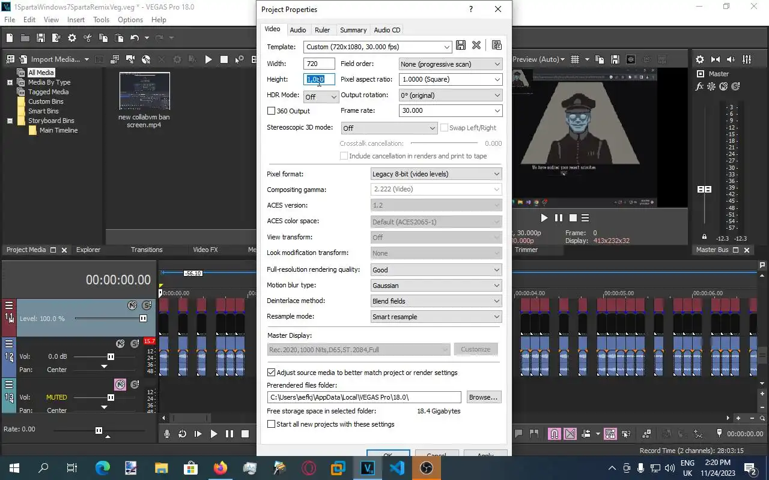The height and width of the screenshot is (480, 769).
Task: Toggle Mute on video track 11
Action: pos(132,305)
